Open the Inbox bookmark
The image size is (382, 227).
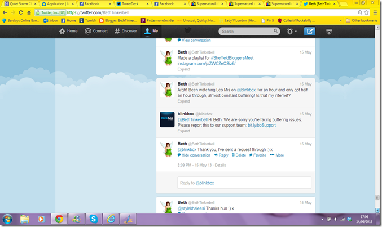(51, 20)
